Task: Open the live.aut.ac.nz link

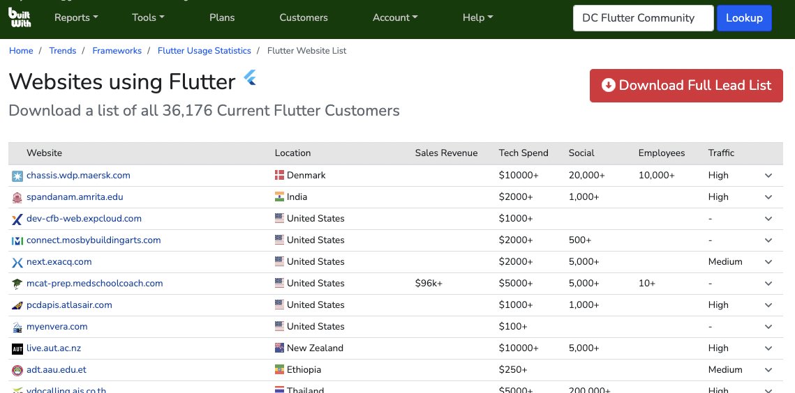Action: (54, 348)
